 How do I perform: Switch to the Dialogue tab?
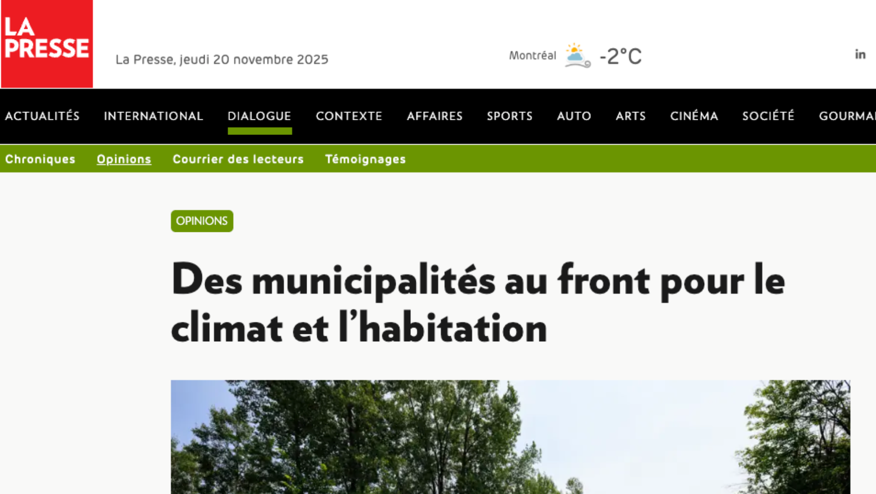point(260,116)
